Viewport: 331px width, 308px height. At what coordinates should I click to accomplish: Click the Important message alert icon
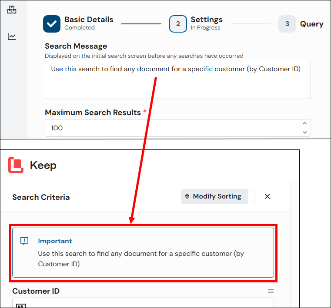[x=24, y=241]
